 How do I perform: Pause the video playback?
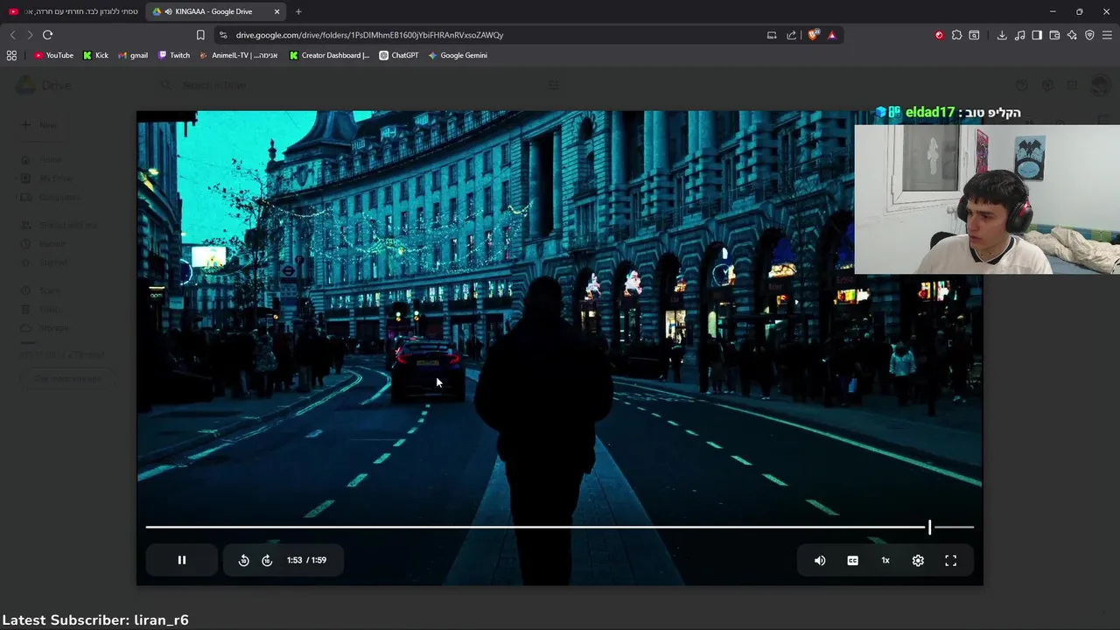click(182, 560)
